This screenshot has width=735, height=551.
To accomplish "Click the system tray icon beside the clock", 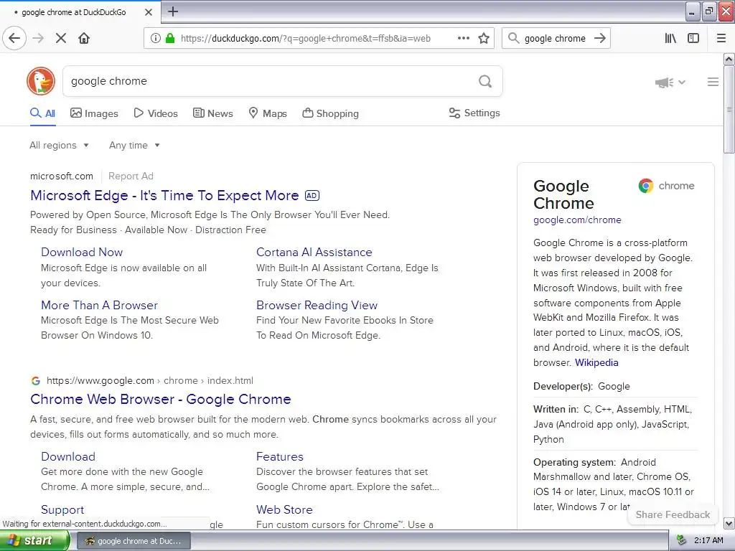I will click(681, 541).
